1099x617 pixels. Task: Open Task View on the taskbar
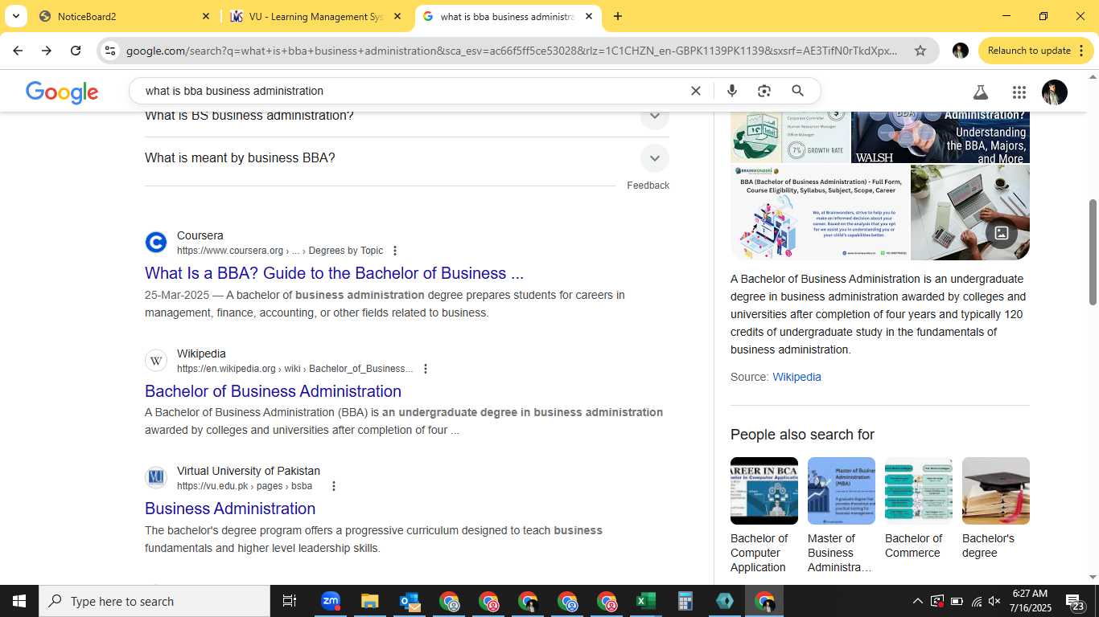click(290, 601)
